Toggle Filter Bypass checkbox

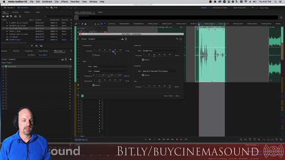click(x=94, y=85)
